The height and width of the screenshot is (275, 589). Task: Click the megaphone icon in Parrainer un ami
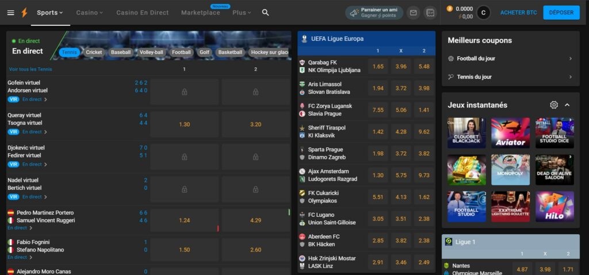354,13
